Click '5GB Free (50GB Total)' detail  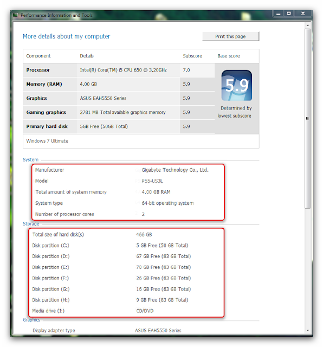(104, 126)
